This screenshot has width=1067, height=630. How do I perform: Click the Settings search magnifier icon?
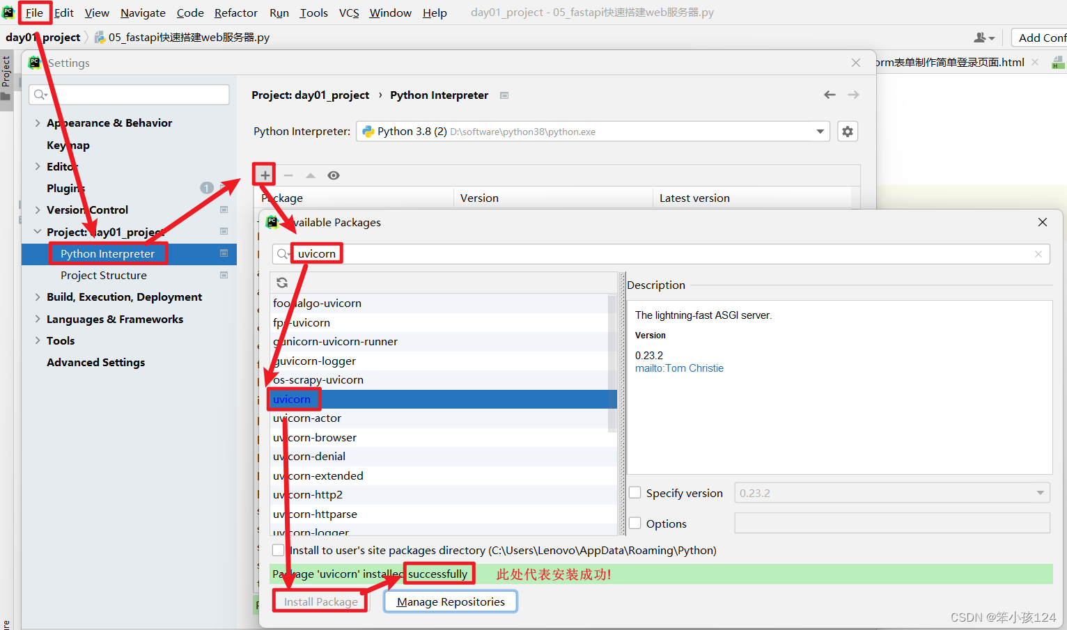point(40,95)
